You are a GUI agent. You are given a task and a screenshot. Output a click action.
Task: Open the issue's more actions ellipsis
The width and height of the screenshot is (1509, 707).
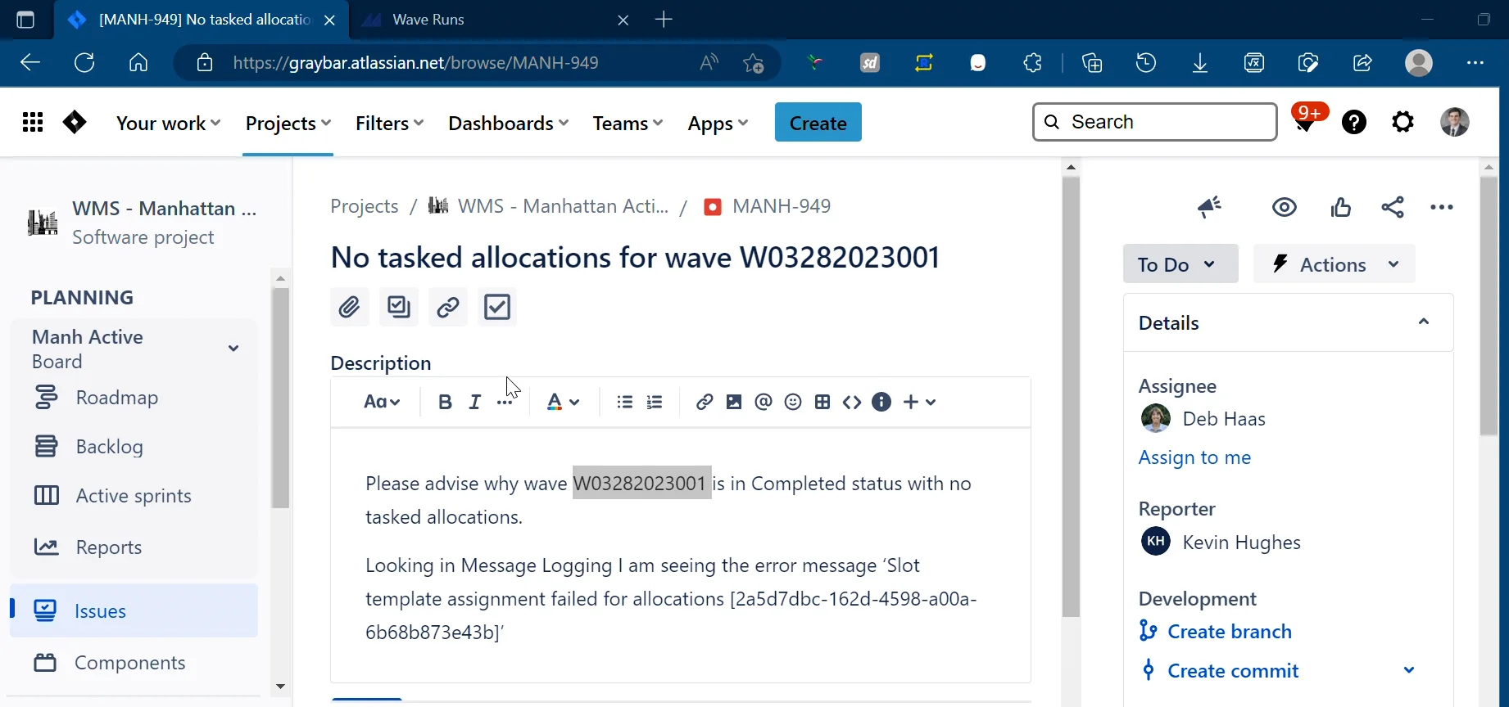click(x=1442, y=207)
